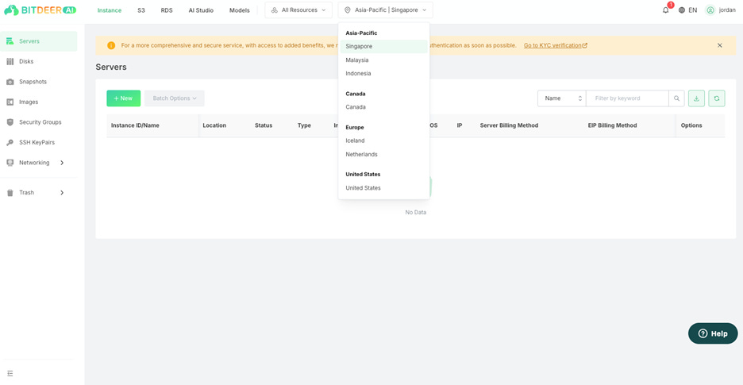
Task: Click the Trash bin icon
Action: (10, 193)
